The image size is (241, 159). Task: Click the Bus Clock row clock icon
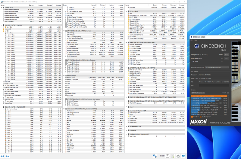[x=4, y=82]
